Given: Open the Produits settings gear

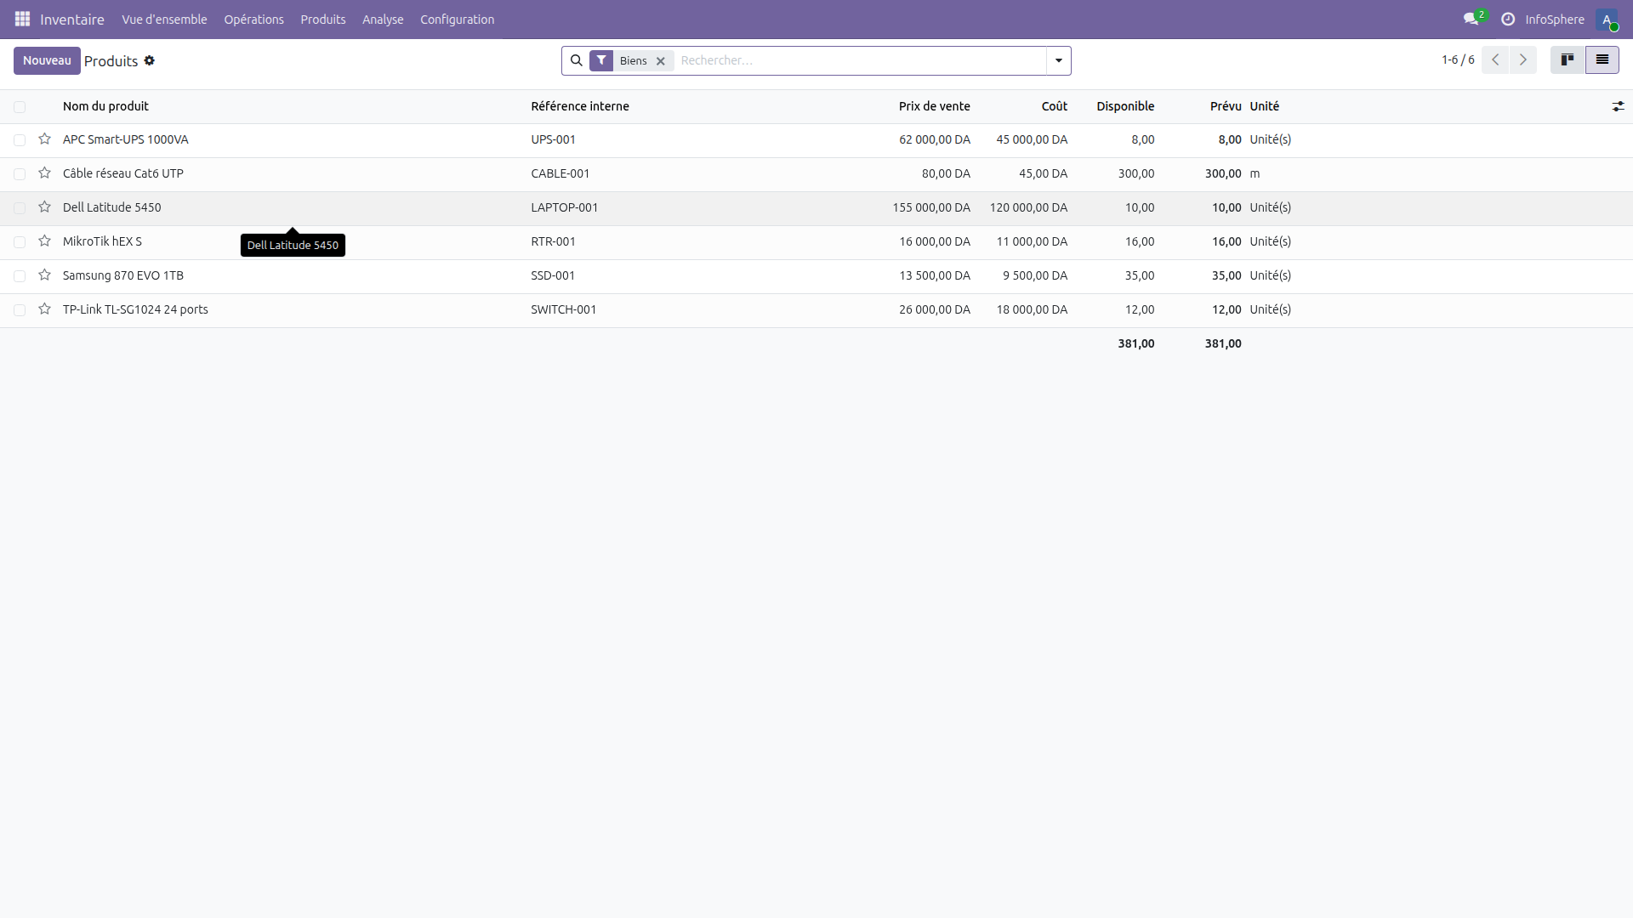Looking at the screenshot, I should (x=150, y=60).
